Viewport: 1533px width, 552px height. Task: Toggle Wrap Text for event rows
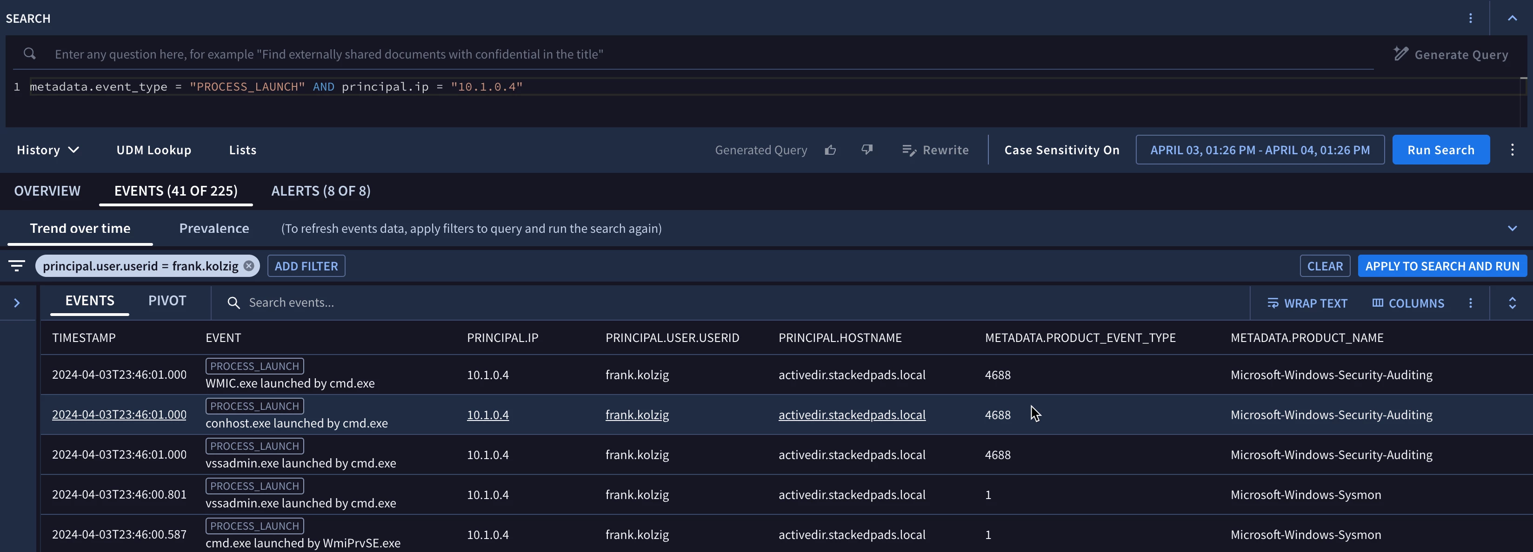(x=1307, y=303)
